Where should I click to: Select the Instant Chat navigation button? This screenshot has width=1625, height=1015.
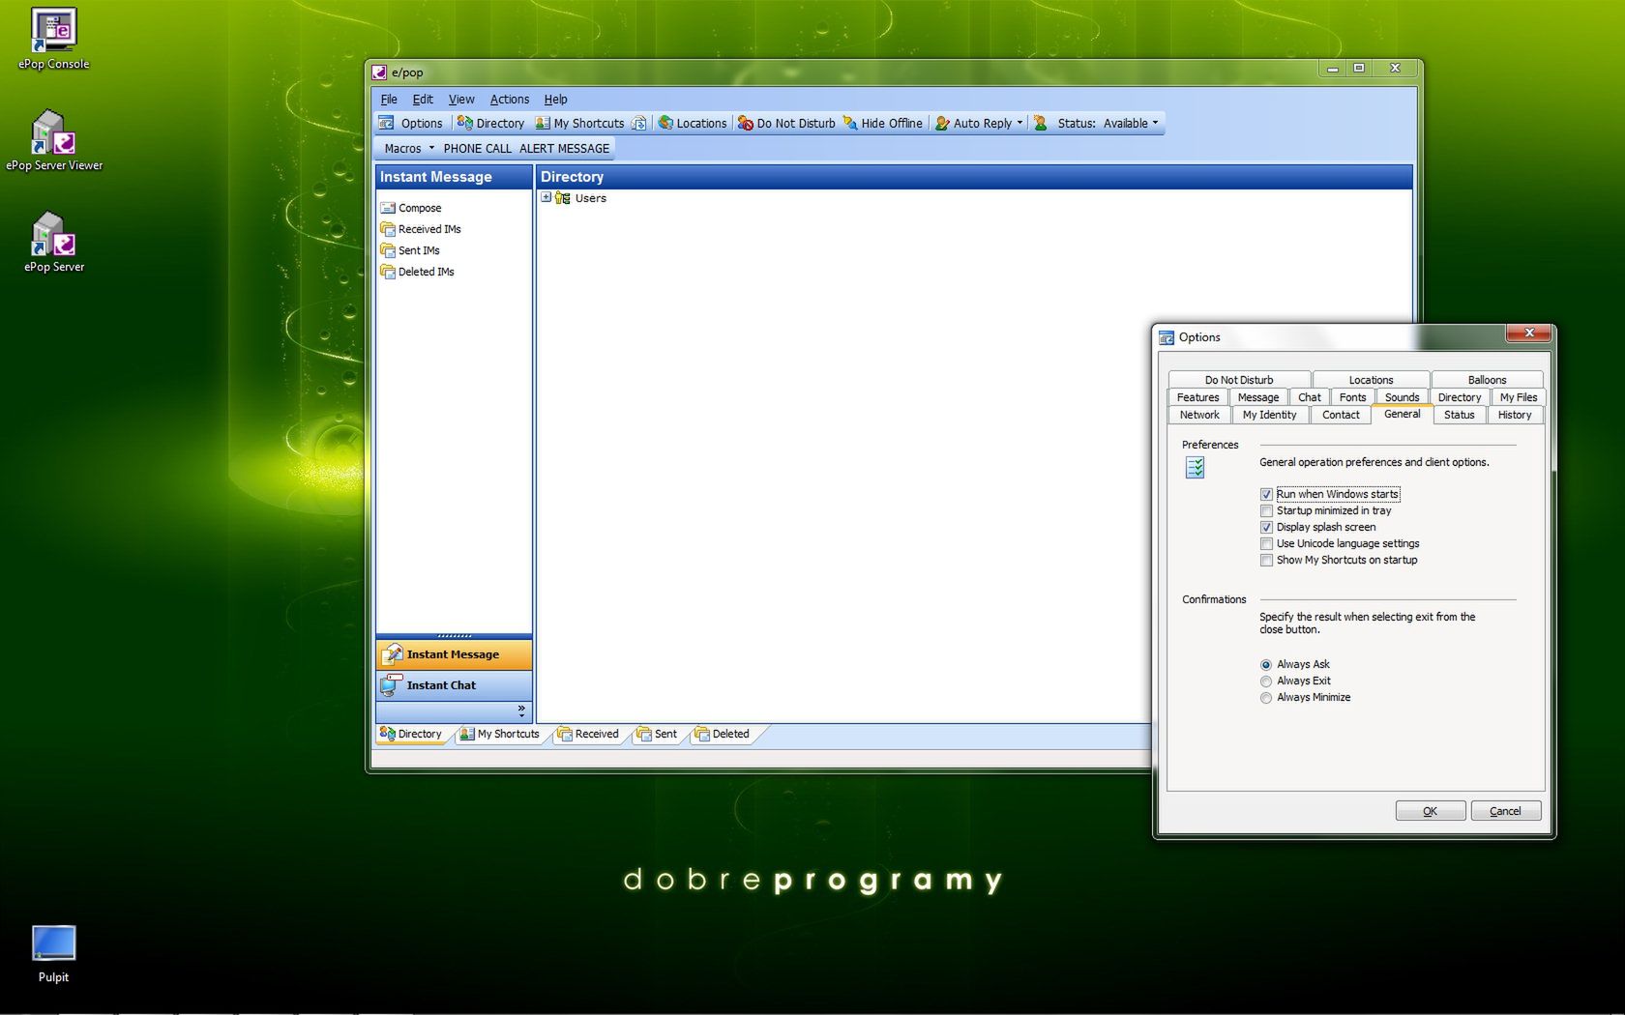pos(454,685)
